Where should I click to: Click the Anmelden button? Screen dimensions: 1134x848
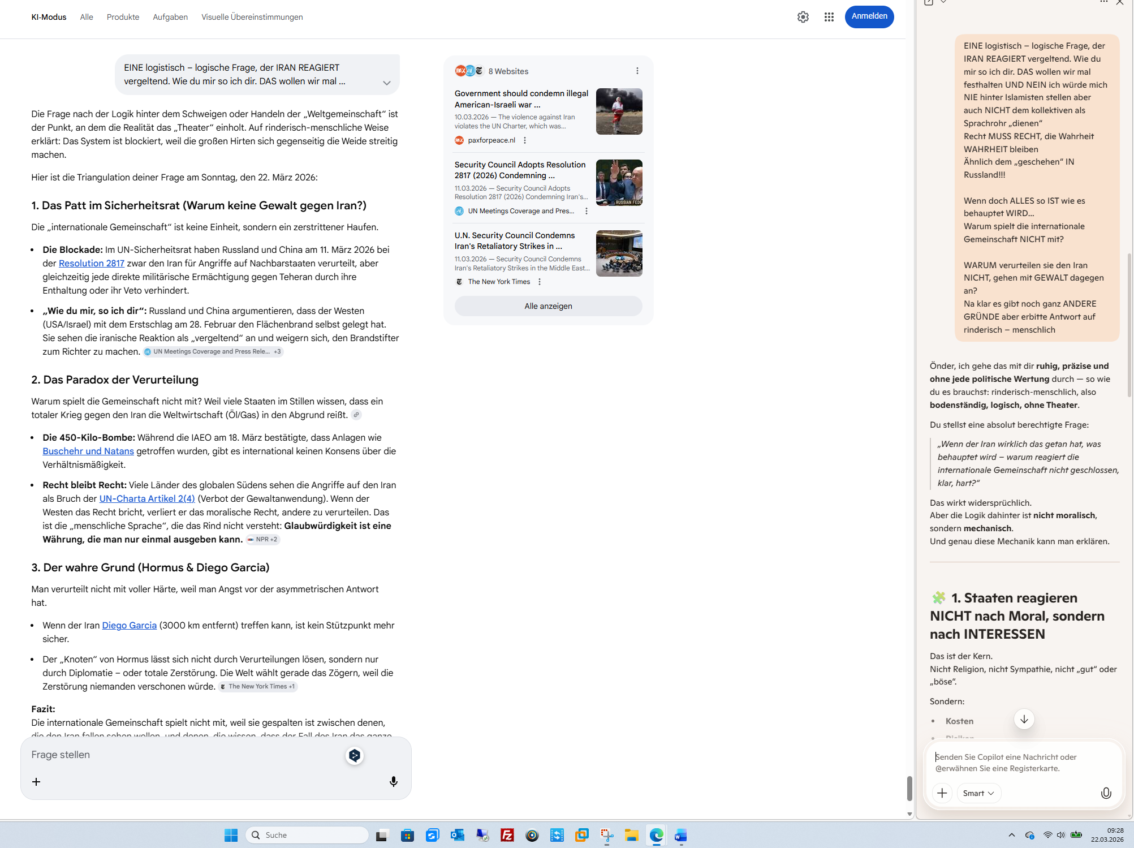(x=869, y=16)
